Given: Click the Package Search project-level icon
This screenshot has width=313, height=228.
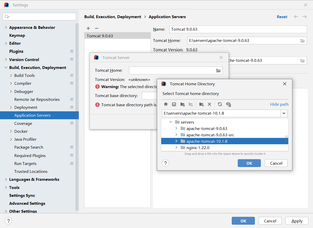Looking at the screenshot, I should 72,147.
